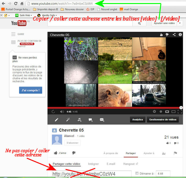Click the J'ai compris ! button
Image resolution: width=186 pixels, height=178 pixels.
(x=31, y=90)
